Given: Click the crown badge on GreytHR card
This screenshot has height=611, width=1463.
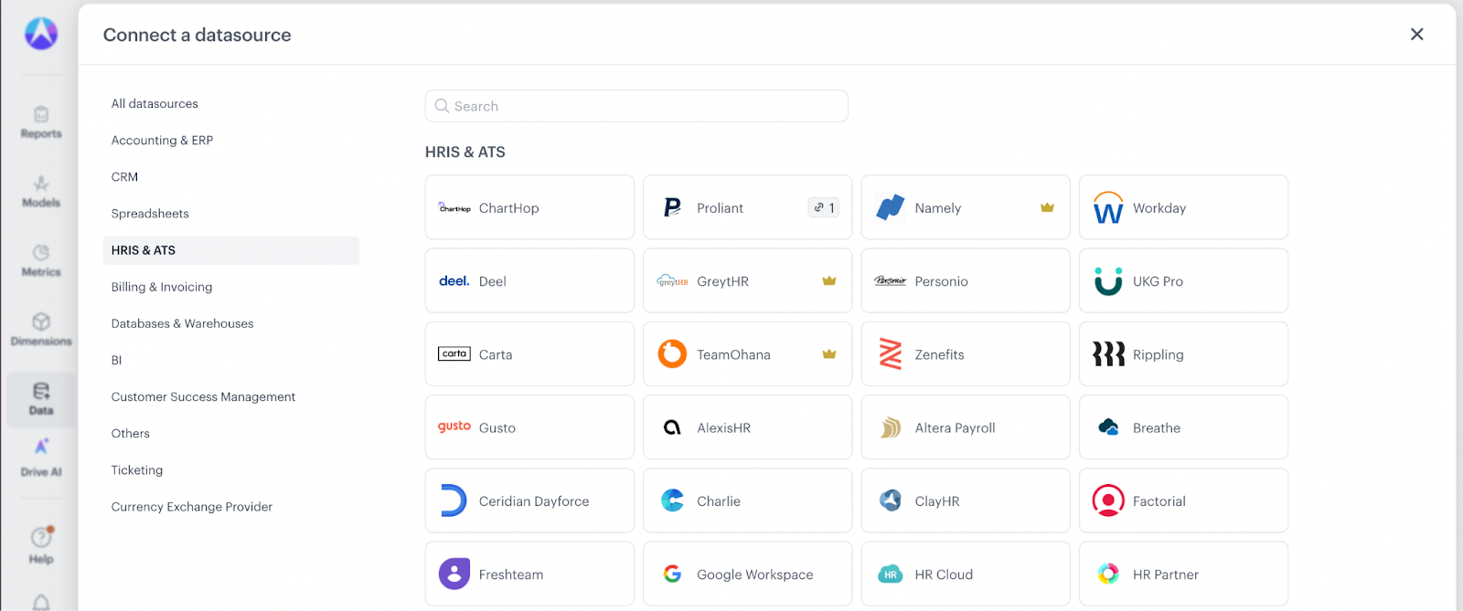Looking at the screenshot, I should tap(829, 280).
